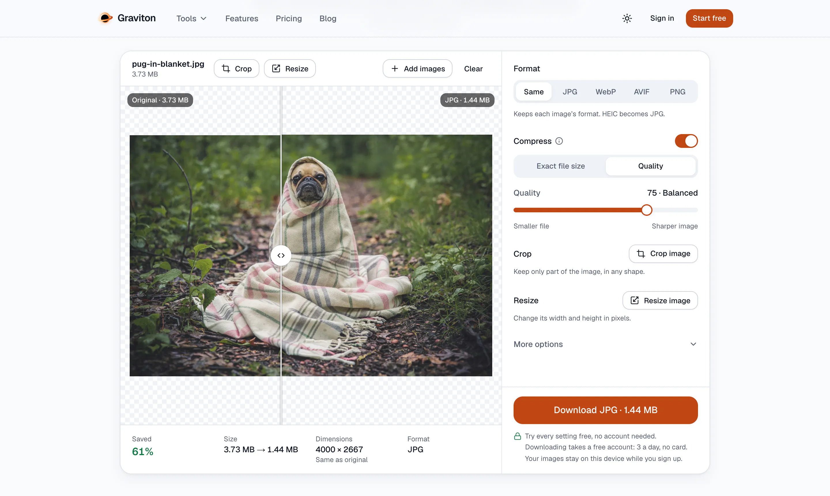Image resolution: width=830 pixels, height=496 pixels.
Task: Open the Blog link
Action: click(327, 18)
